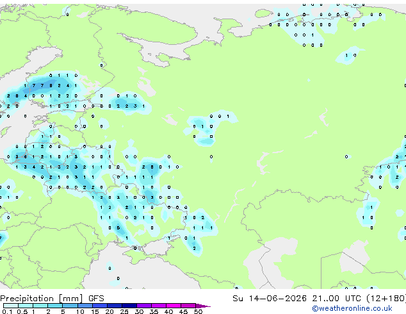Click the 45–50 mm legend color box
Image resolution: width=406 pixels, height=314 pixels.
(188, 306)
